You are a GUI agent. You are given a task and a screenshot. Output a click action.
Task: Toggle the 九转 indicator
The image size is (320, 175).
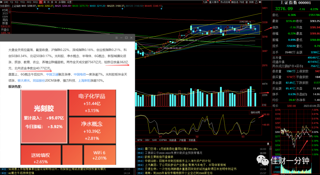205,2
